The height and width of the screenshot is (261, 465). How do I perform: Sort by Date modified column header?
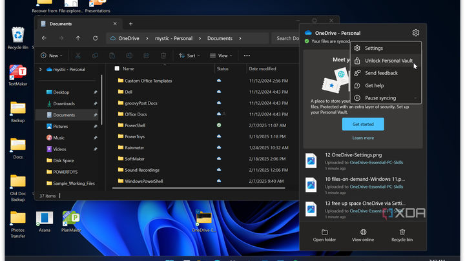pos(262,69)
